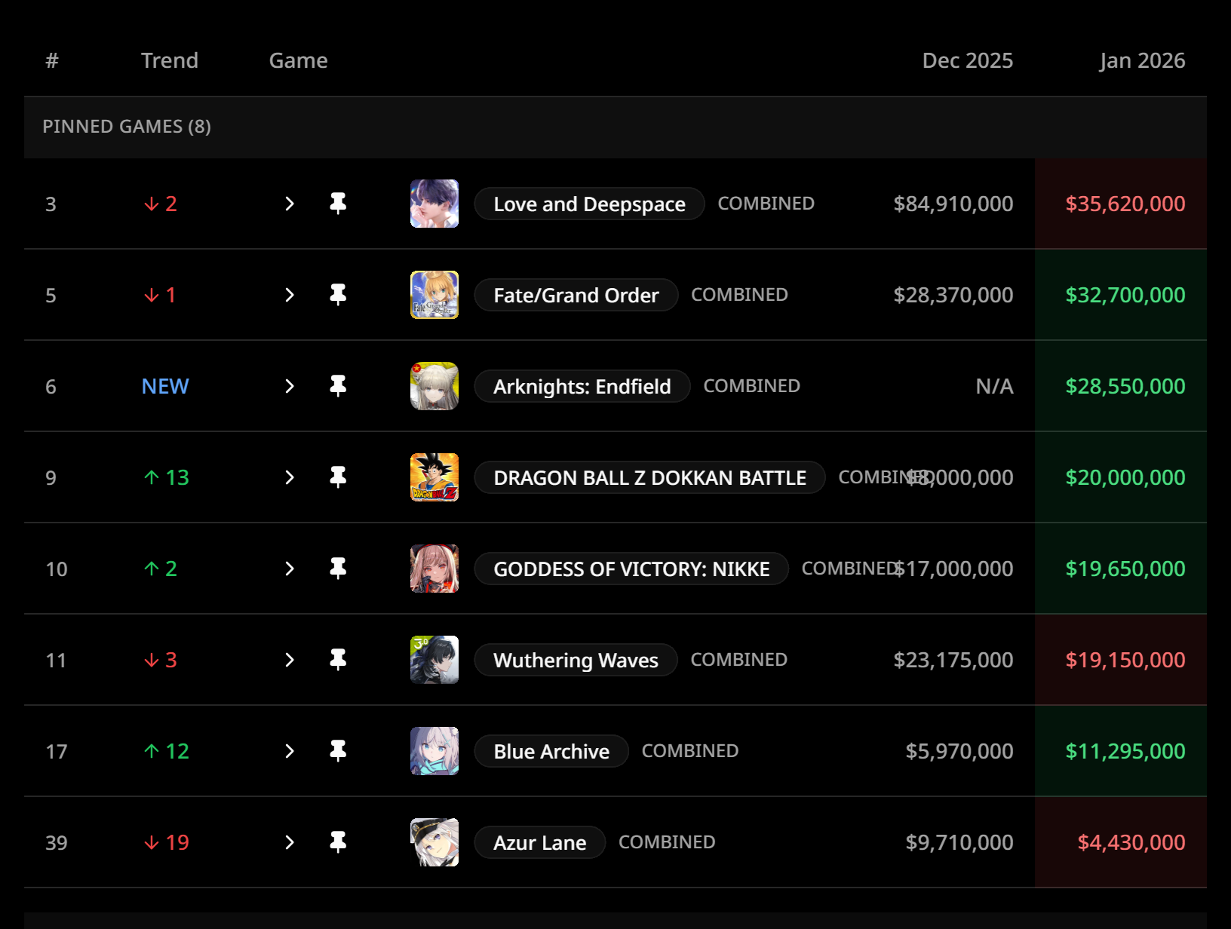
Task: Open Fate/Grand Order game icon
Action: pyautogui.click(x=434, y=295)
